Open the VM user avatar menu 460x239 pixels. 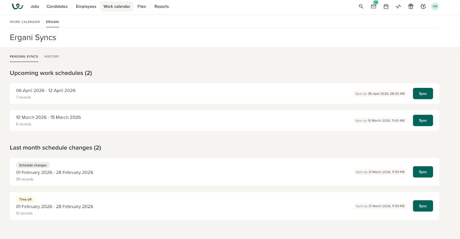[x=435, y=6]
